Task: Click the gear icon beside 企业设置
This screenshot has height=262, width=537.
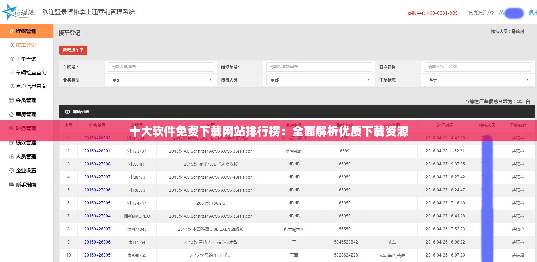Action: tap(11, 171)
